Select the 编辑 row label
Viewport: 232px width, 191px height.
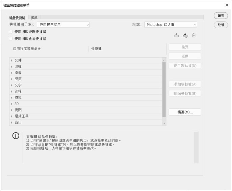pos(18,66)
